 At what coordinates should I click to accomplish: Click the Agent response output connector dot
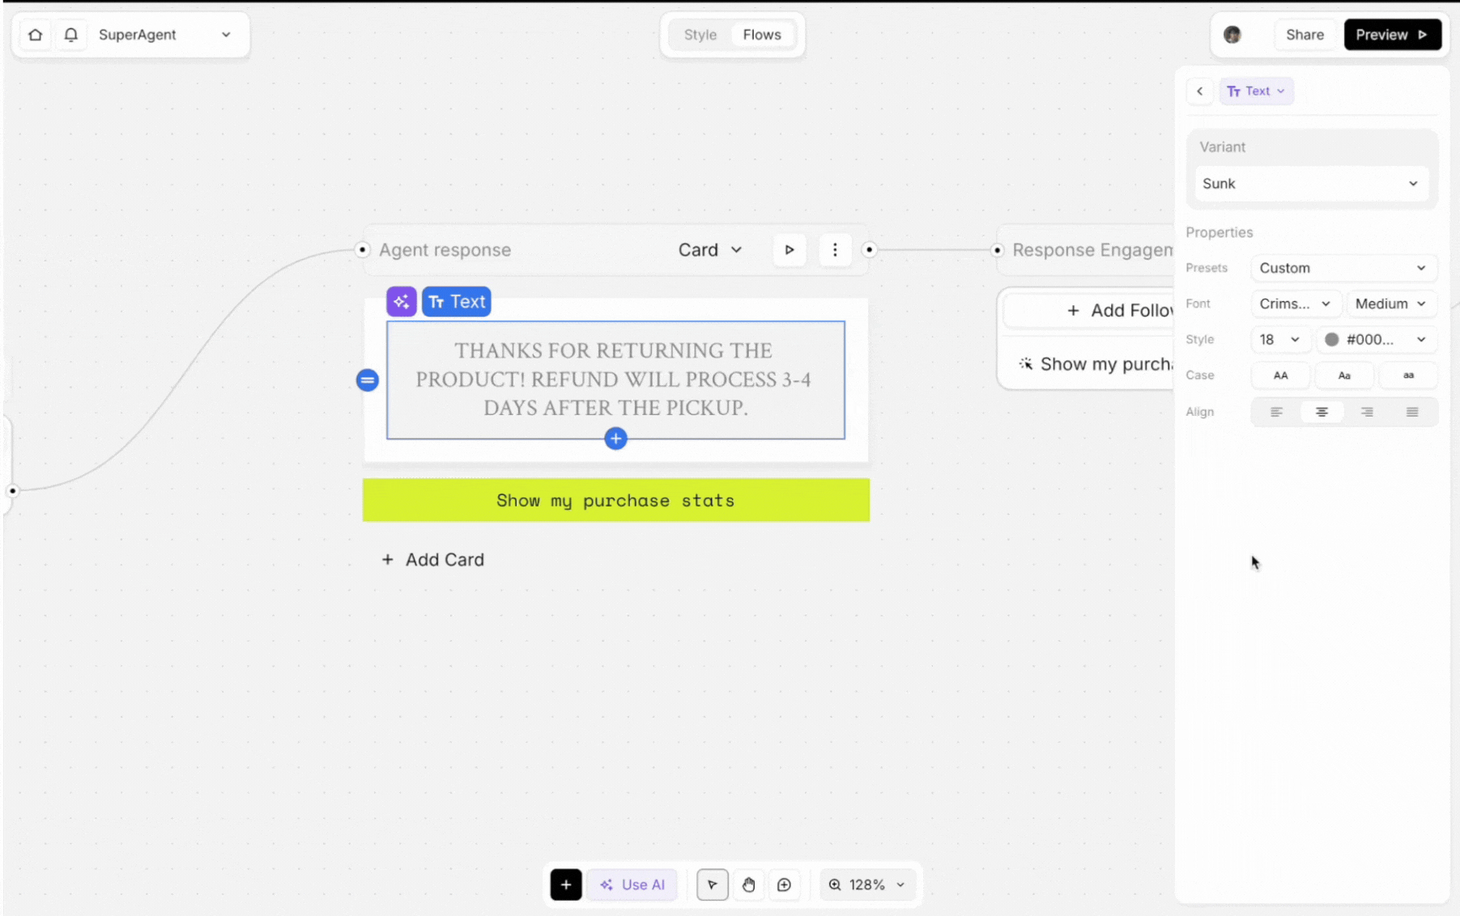869,250
